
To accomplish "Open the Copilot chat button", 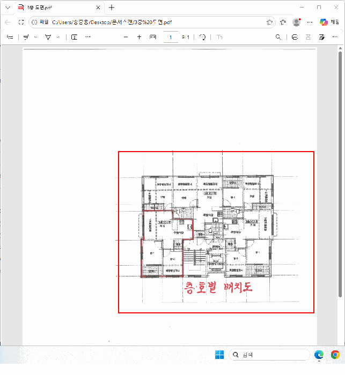I will click(x=329, y=22).
